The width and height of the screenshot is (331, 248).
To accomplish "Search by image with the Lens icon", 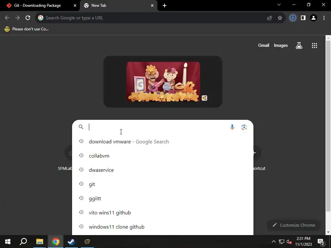I will (244, 127).
